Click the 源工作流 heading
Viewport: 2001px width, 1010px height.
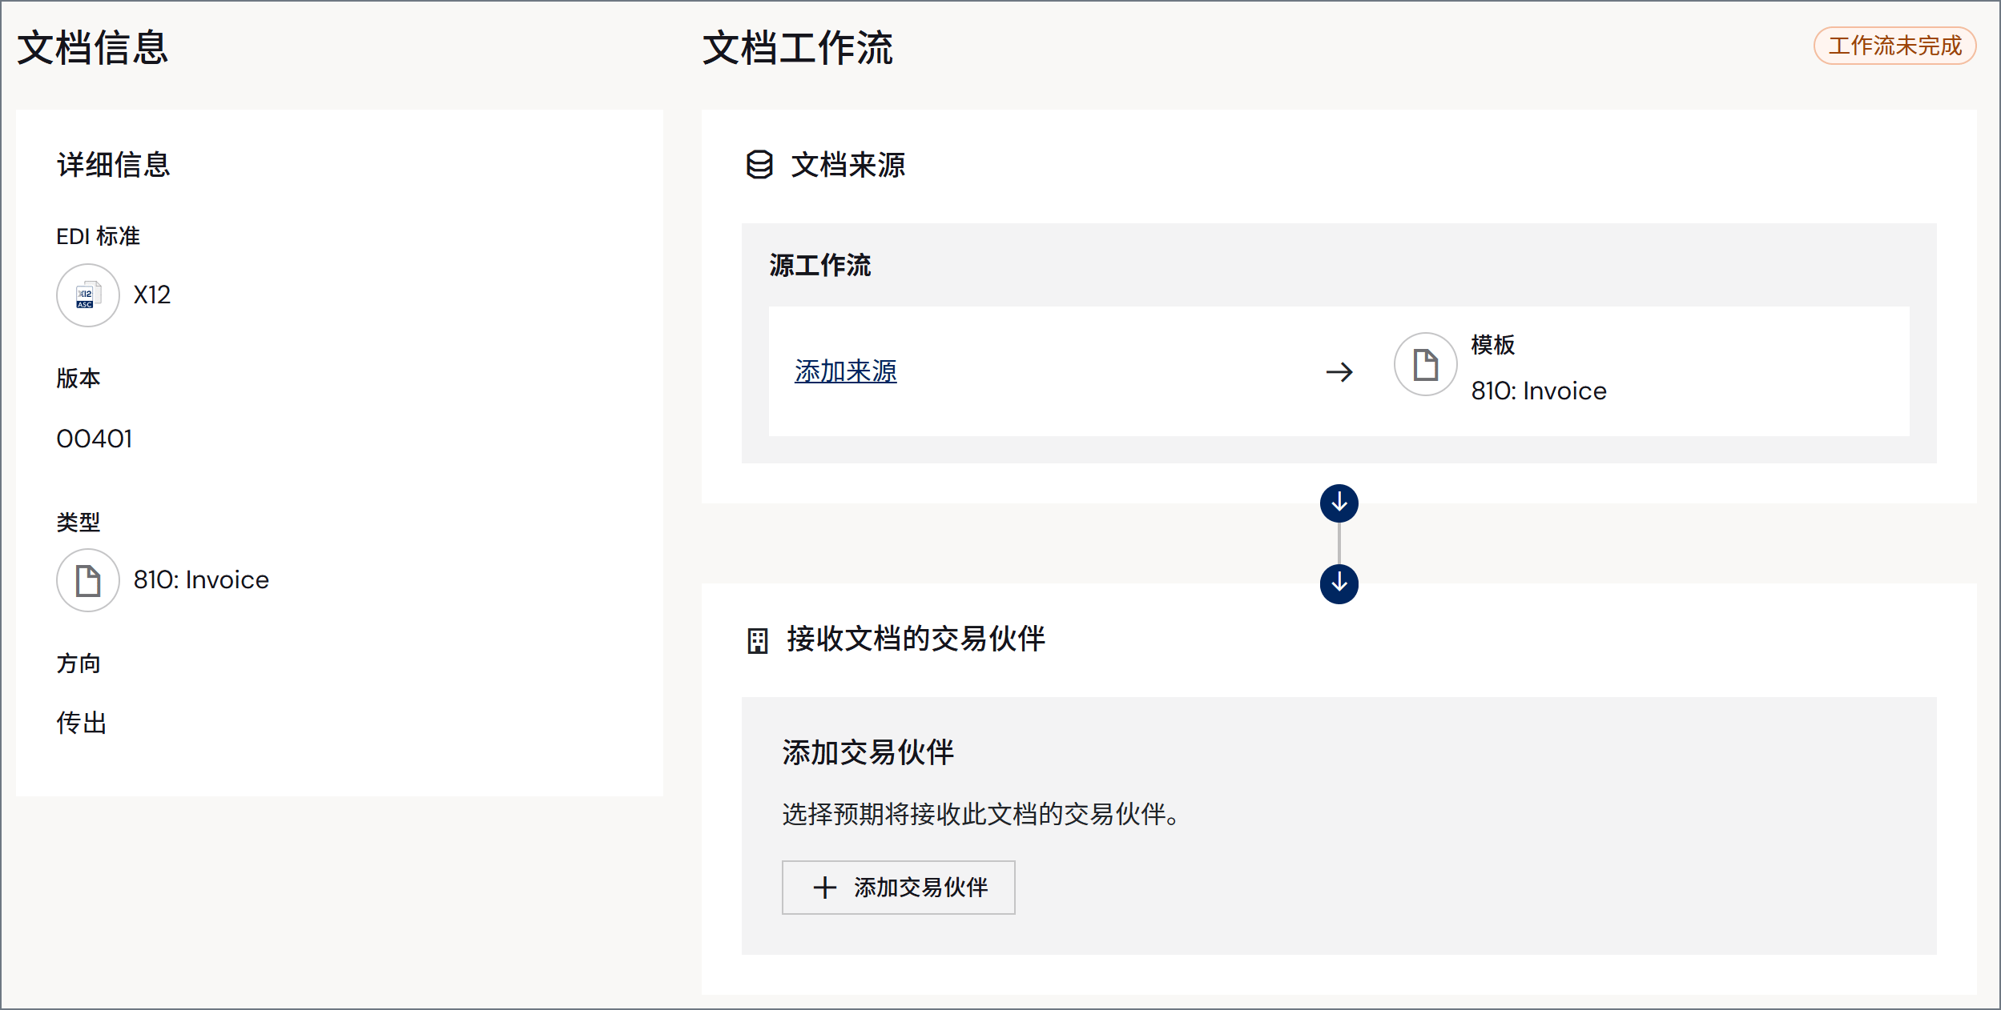point(820,265)
